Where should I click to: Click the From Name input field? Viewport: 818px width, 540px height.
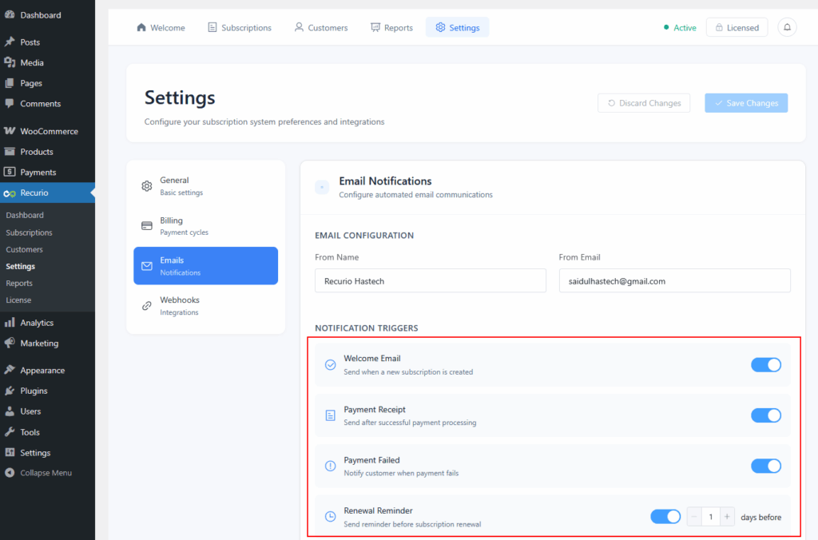click(x=430, y=281)
